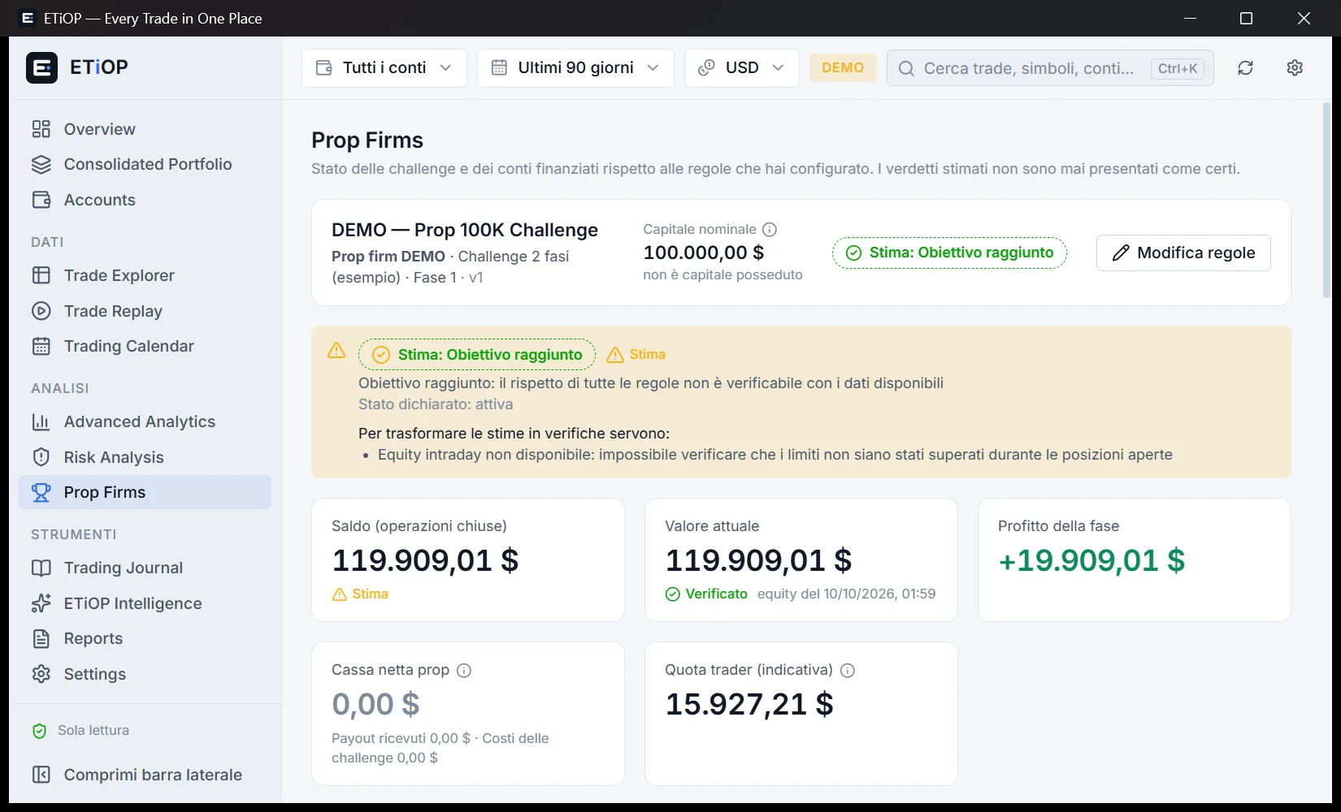1341x812 pixels.
Task: Click the Capitale nominale value 100.000,00 $
Action: tap(703, 253)
